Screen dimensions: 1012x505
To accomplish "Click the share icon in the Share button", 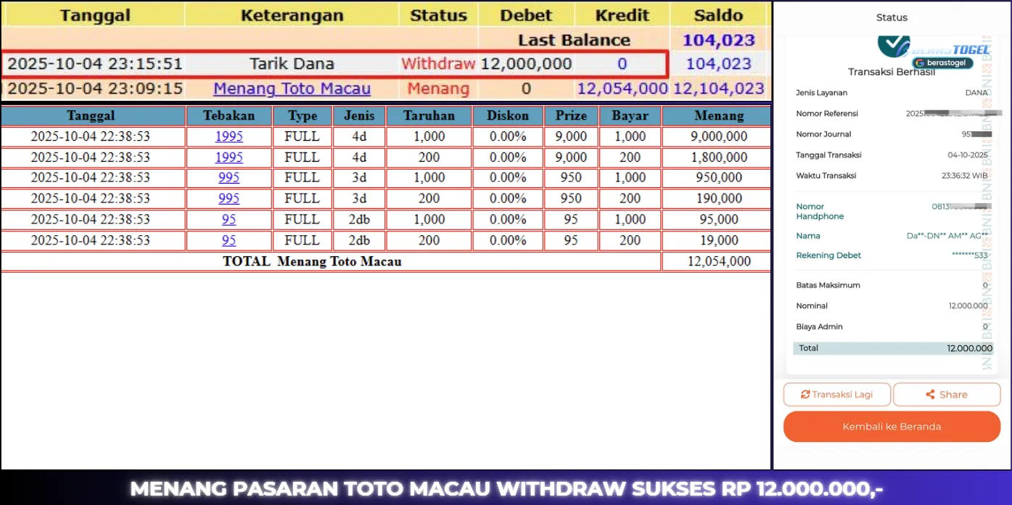I will [x=930, y=395].
